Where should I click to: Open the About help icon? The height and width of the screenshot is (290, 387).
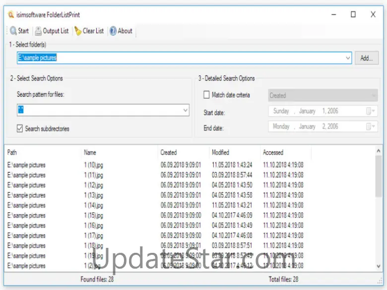pyautogui.click(x=113, y=31)
